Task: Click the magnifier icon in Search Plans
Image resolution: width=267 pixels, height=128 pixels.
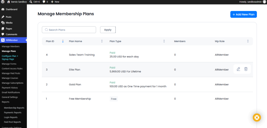Action: (x=46, y=30)
